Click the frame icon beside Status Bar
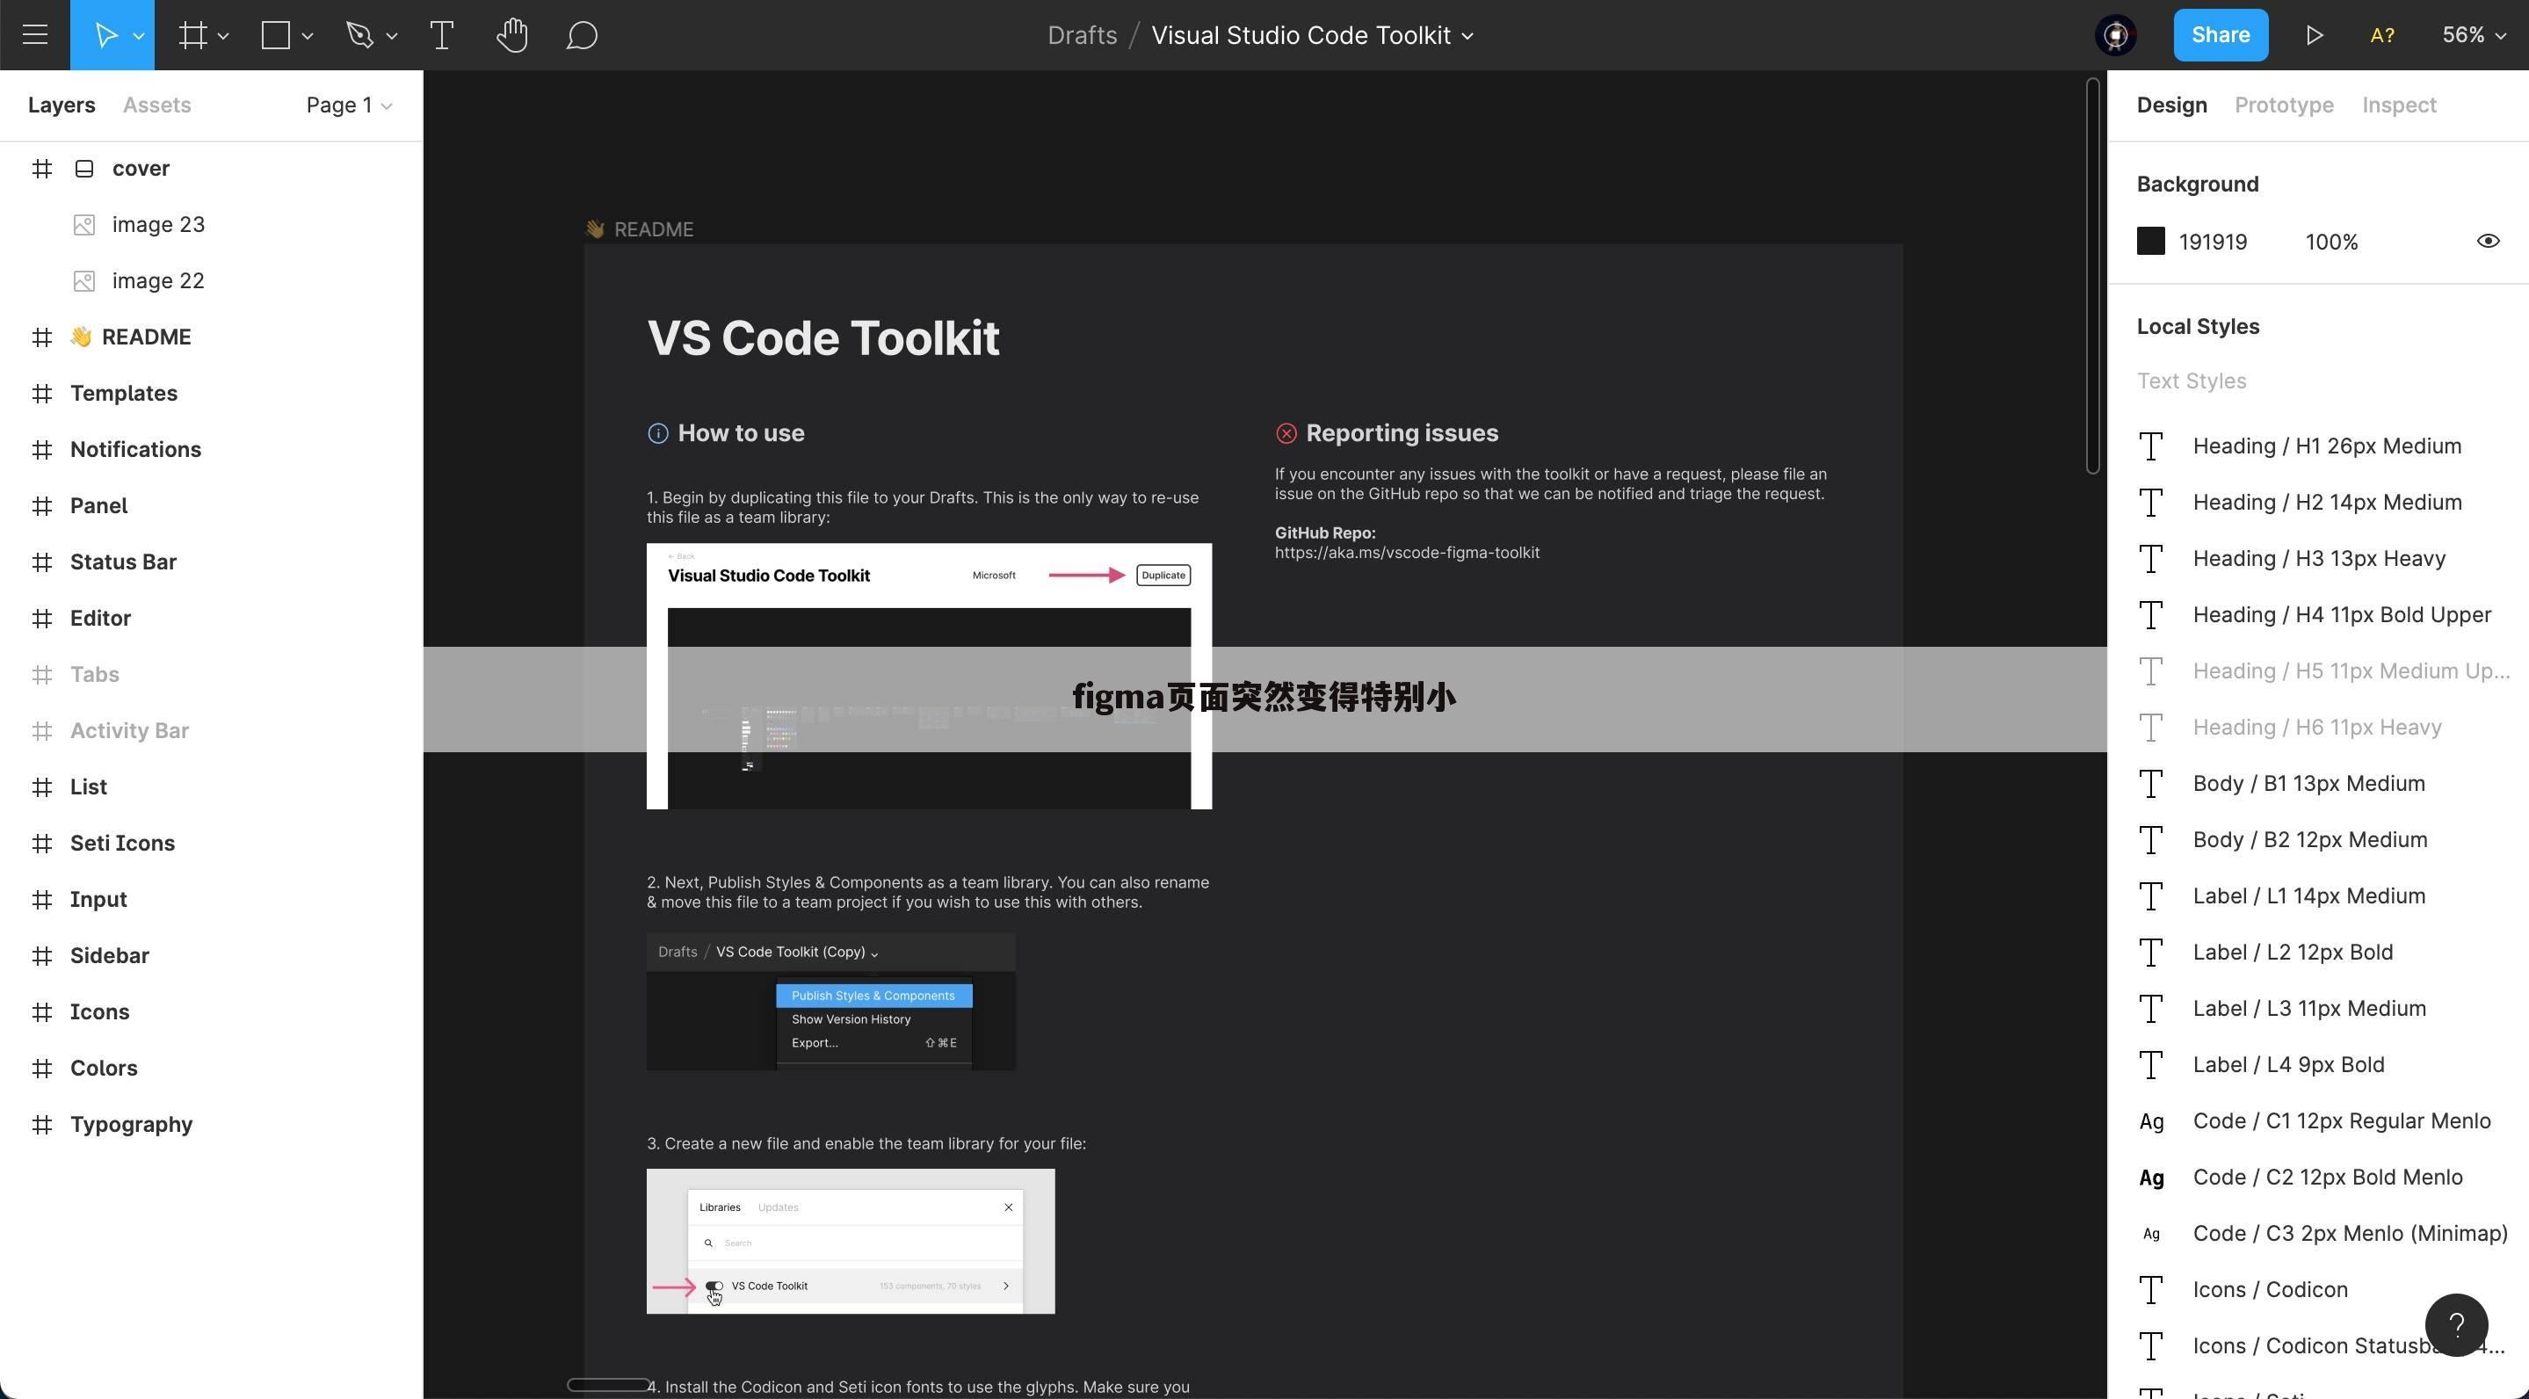This screenshot has width=2529, height=1399. [41, 562]
